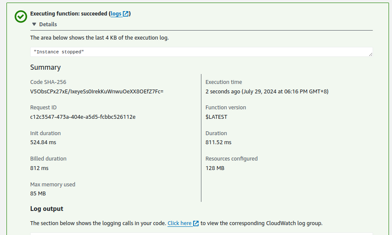The height and width of the screenshot is (235, 392).
Task: Click the Summary heading
Action: point(45,67)
